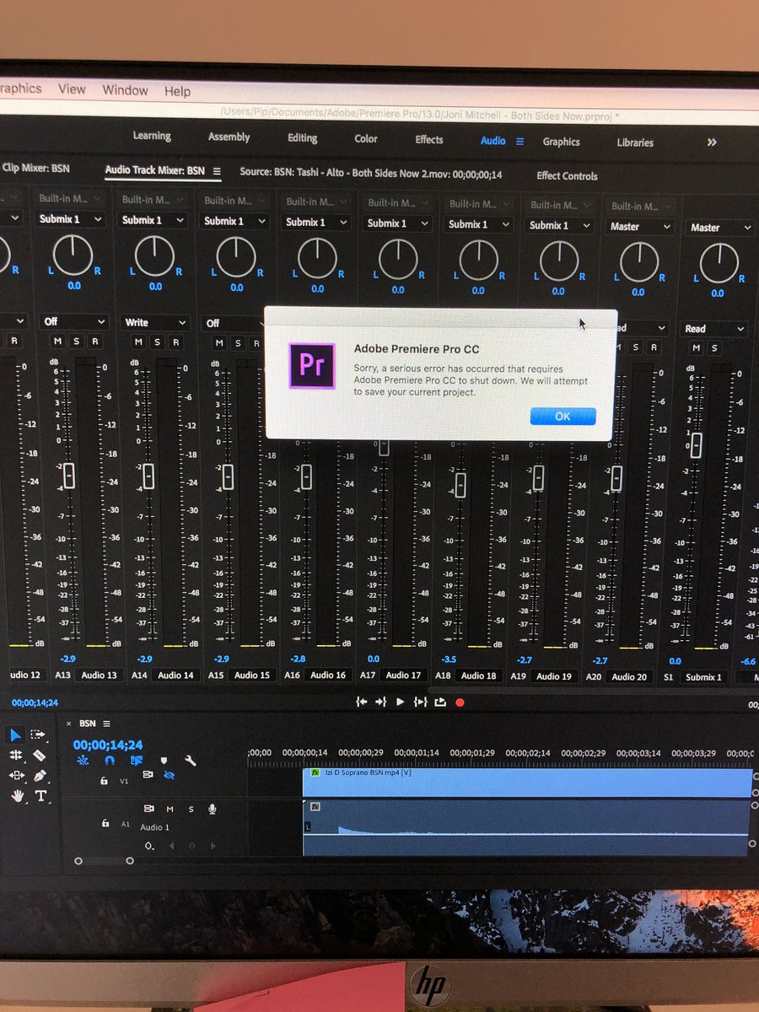Open the Audio workspace menu icon
Image resolution: width=759 pixels, height=1012 pixels.
coord(519,142)
